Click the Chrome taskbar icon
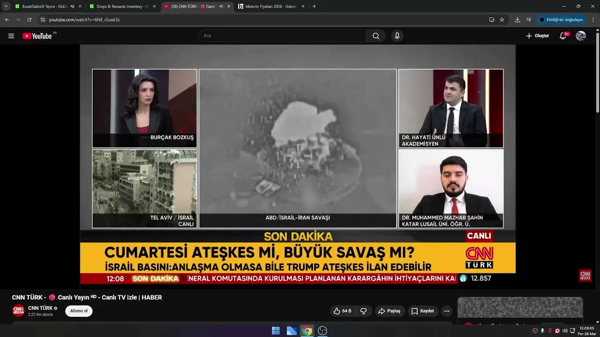The image size is (600, 337). (307, 331)
